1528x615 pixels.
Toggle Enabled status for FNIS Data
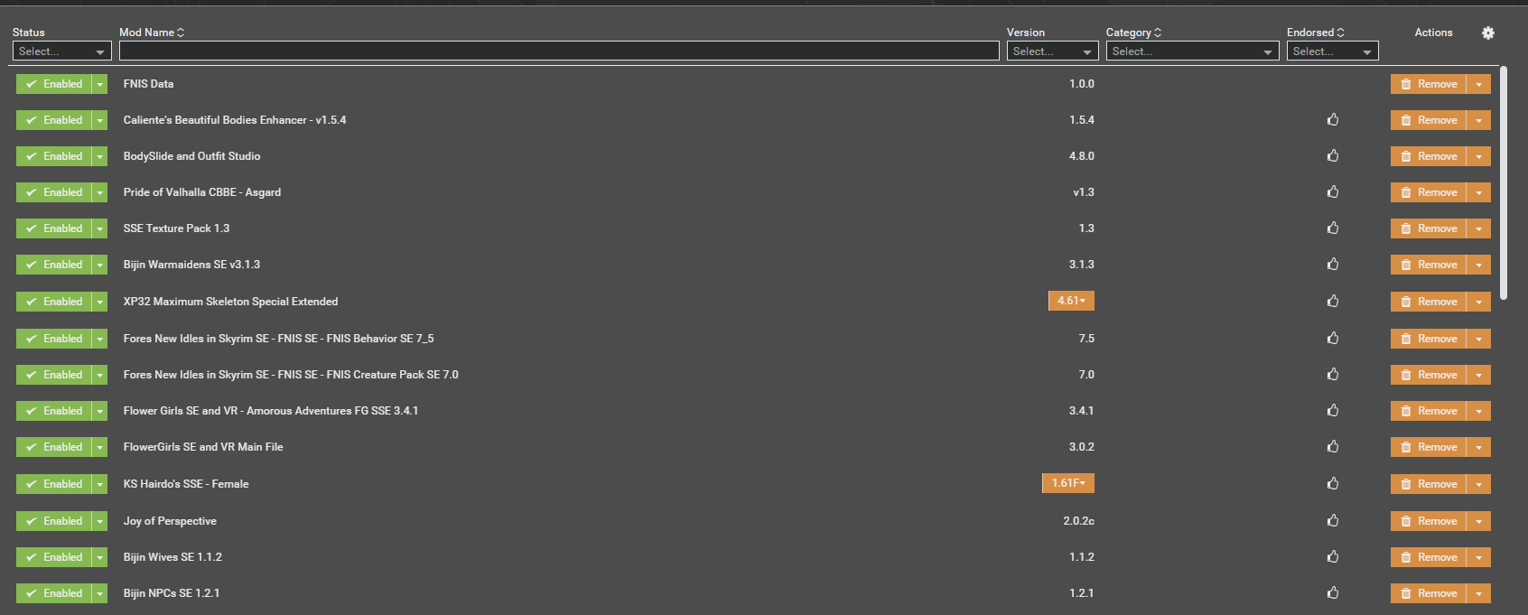click(x=54, y=84)
